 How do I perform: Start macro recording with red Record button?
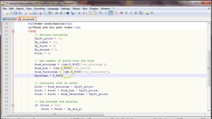122,13
